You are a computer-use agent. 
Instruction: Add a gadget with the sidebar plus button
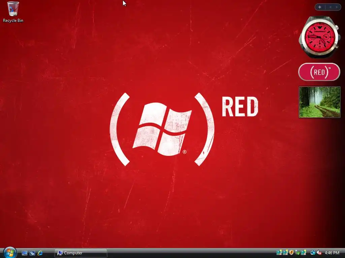320,7
